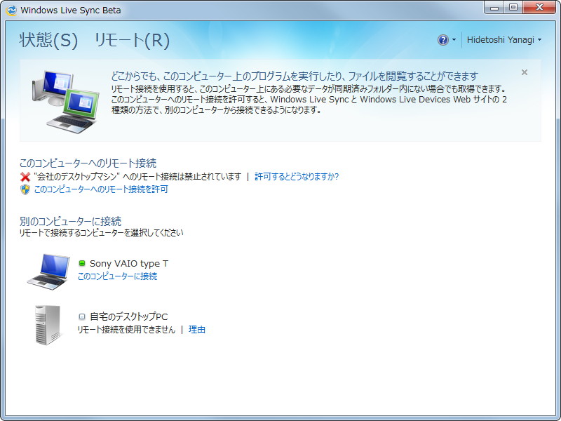
Task: Switch to the 状態(S) tab
Action: pos(48,40)
